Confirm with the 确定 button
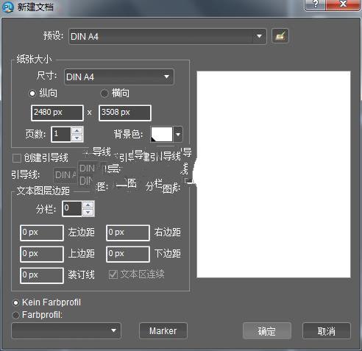The width and height of the screenshot is (362, 351). click(x=267, y=331)
